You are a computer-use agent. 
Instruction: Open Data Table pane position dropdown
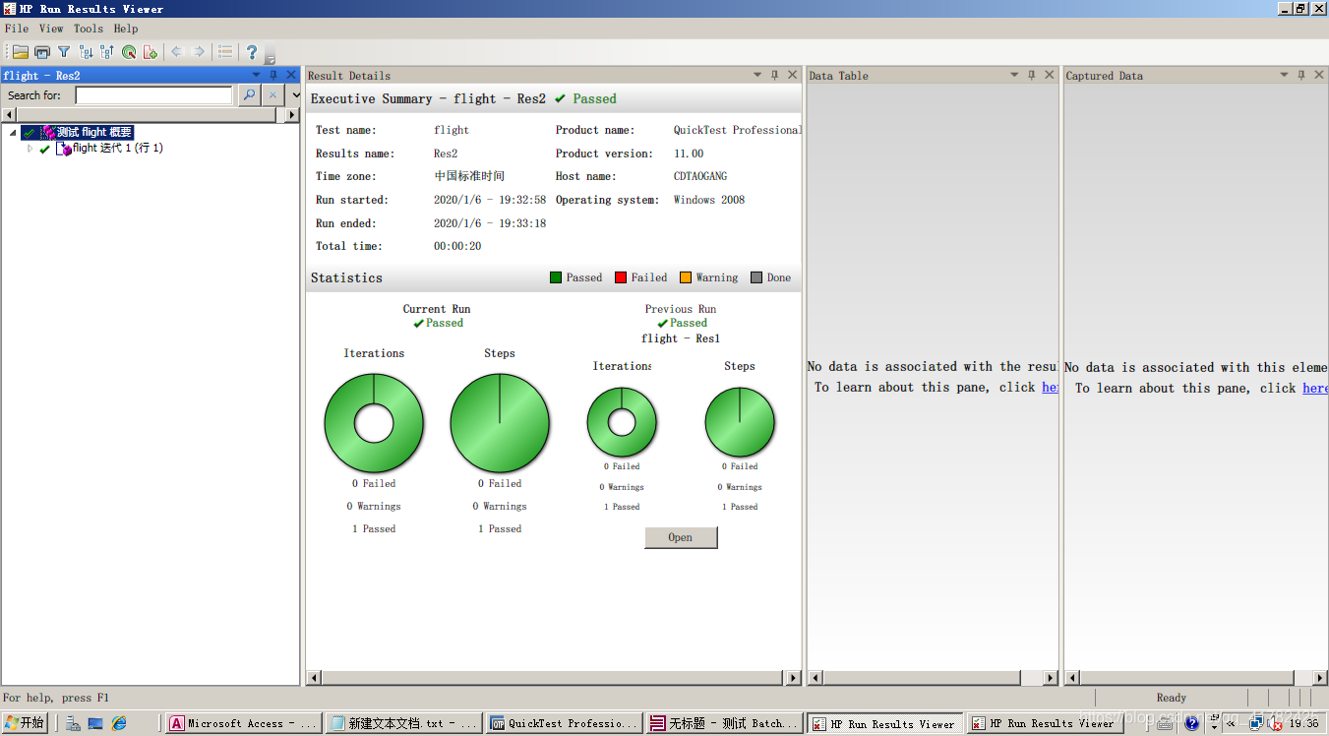click(x=1014, y=75)
